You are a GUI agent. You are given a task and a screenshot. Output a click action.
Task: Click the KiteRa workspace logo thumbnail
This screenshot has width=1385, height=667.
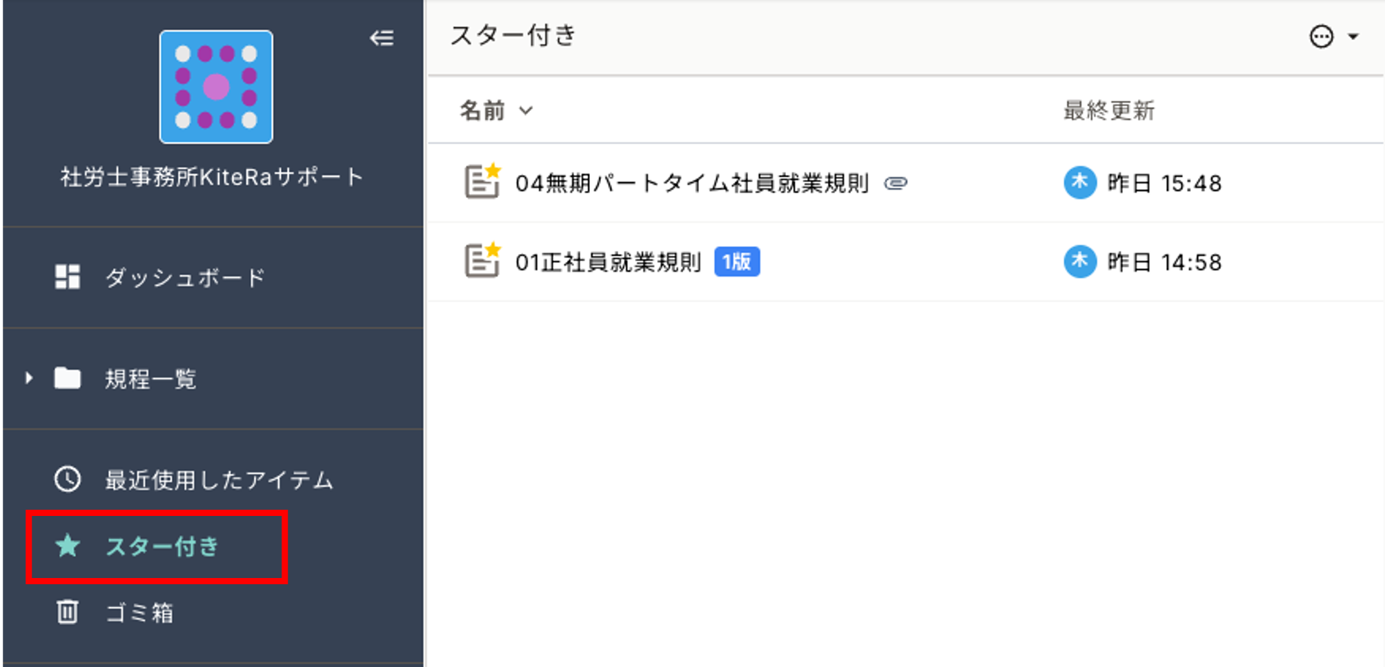[216, 87]
